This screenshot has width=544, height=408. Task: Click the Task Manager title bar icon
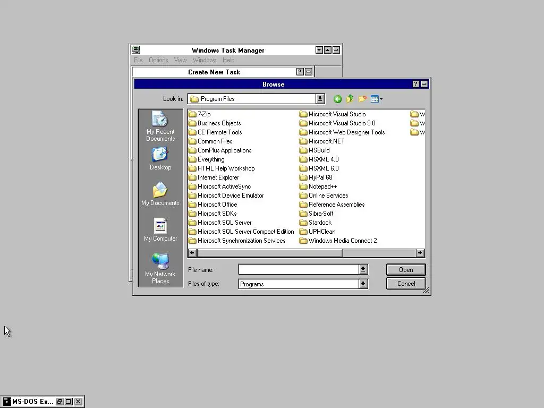click(136, 50)
